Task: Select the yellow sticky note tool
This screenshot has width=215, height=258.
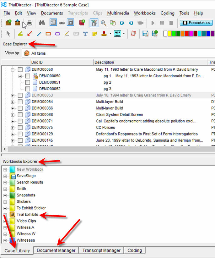Action: point(95,34)
